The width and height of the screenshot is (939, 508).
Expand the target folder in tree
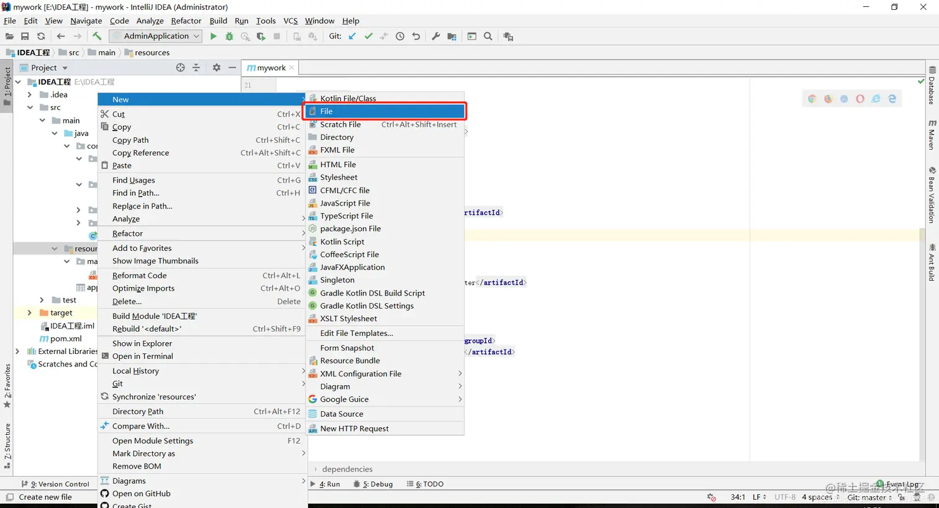[29, 313]
